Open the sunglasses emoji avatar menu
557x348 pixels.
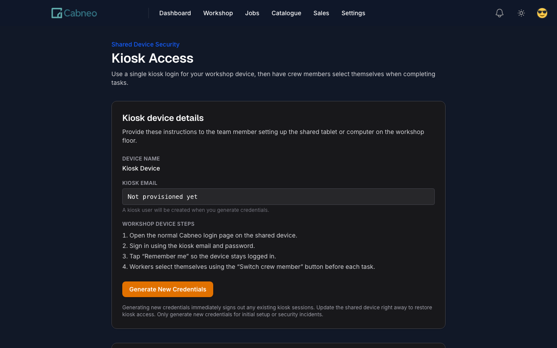(x=542, y=13)
